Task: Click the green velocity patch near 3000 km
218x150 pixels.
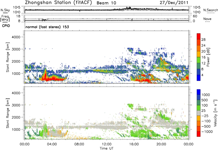Action: 131,106
